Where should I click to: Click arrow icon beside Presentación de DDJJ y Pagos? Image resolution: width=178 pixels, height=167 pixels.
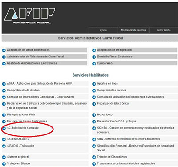pyautogui.click(x=94, y=122)
